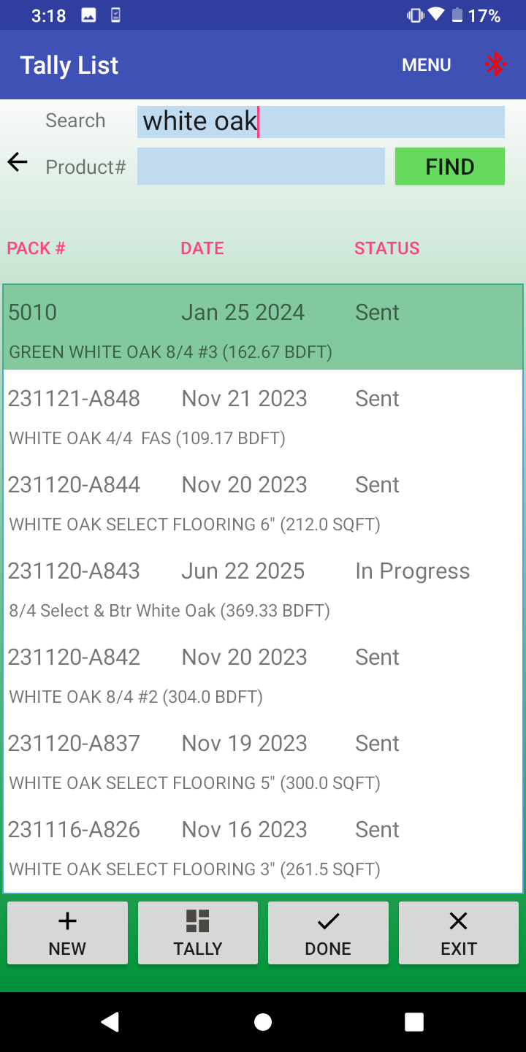Select pack 5010 Green White Oak
Image resolution: width=526 pixels, height=1052 pixels.
[x=263, y=327]
